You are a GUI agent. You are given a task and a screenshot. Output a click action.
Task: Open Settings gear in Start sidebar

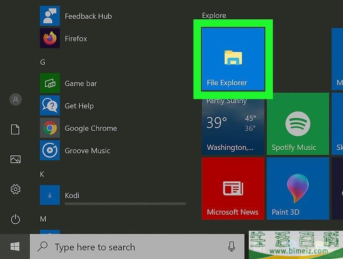point(16,189)
